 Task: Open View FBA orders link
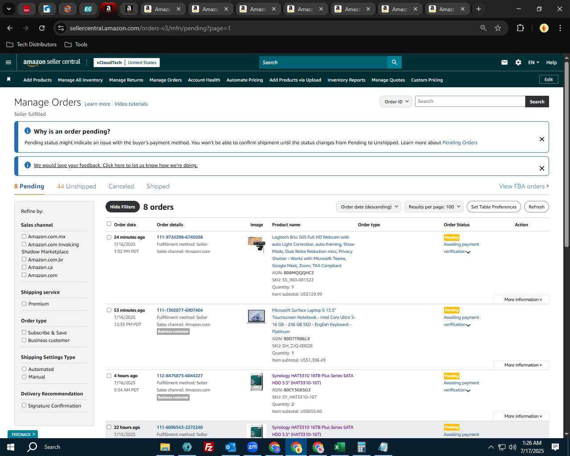524,186
